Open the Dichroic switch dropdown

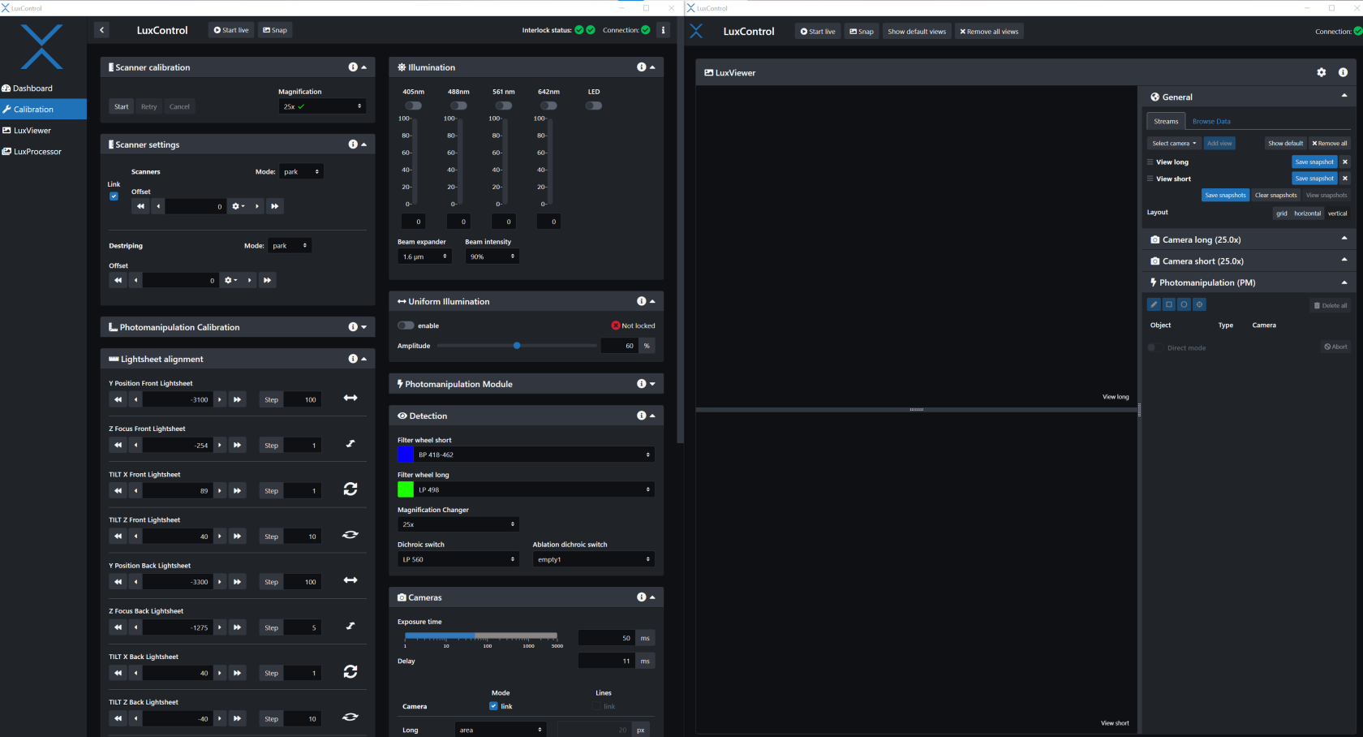[x=458, y=559]
